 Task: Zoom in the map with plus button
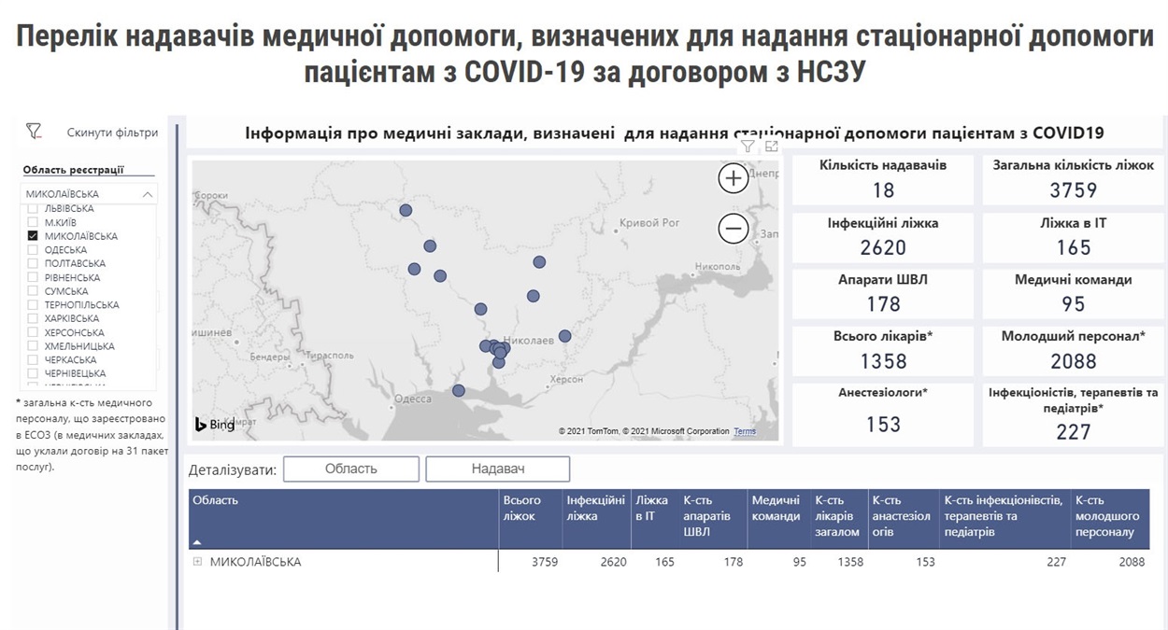[734, 177]
